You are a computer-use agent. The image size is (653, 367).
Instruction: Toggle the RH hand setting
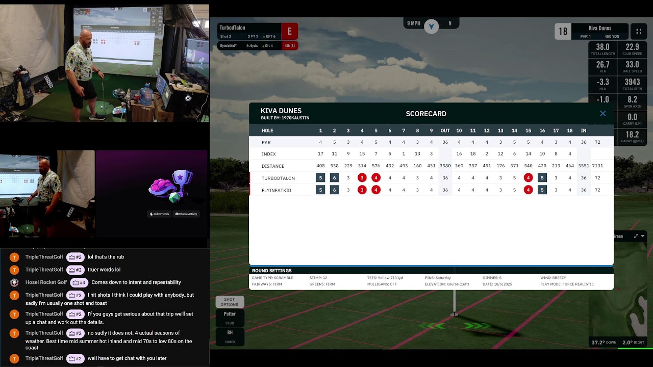[230, 336]
